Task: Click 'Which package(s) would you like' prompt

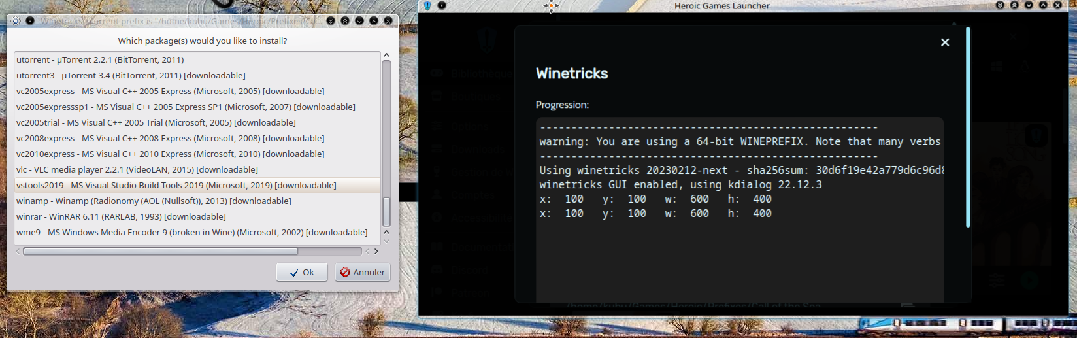Action: (x=203, y=41)
